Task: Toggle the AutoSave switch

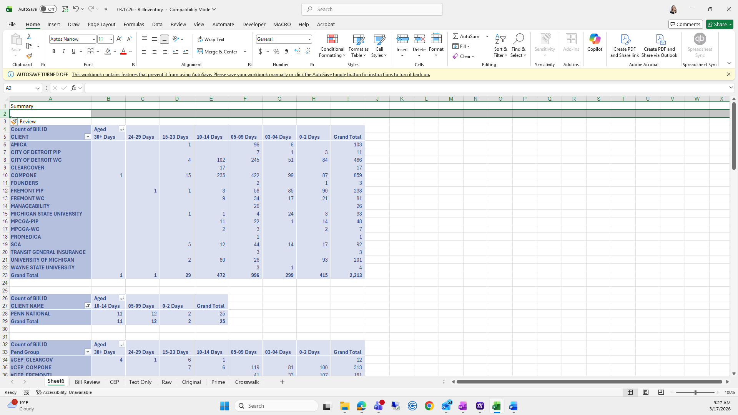Action: pyautogui.click(x=48, y=9)
